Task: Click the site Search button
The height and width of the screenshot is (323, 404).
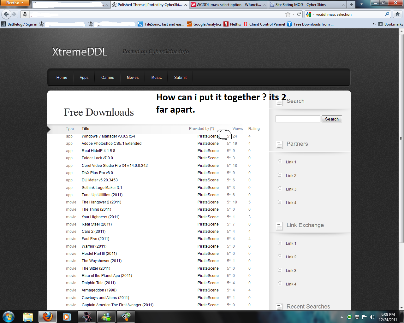Action: [x=332, y=119]
